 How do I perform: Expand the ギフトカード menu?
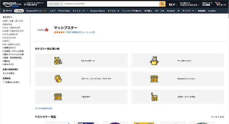tap(189, 11)
